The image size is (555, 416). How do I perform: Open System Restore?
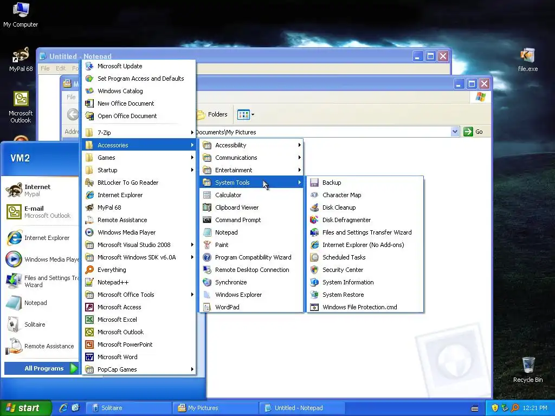365,295
